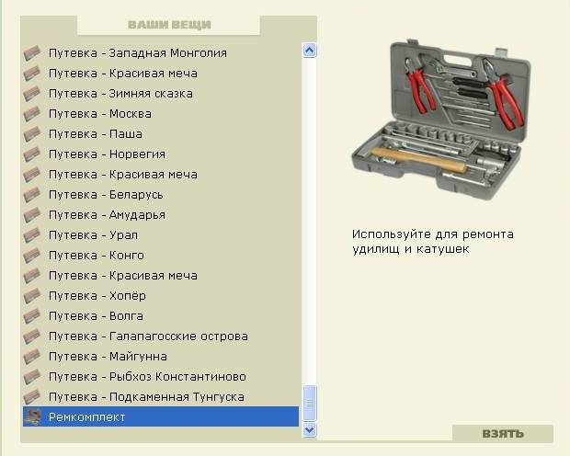Select "Путевка - Зимняя сказка" item
The height and width of the screenshot is (456, 570).
(160, 94)
